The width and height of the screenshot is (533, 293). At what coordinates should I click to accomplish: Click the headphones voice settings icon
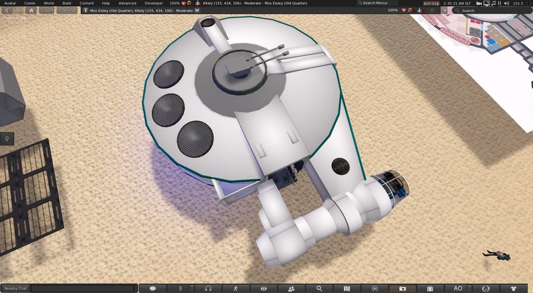208,288
